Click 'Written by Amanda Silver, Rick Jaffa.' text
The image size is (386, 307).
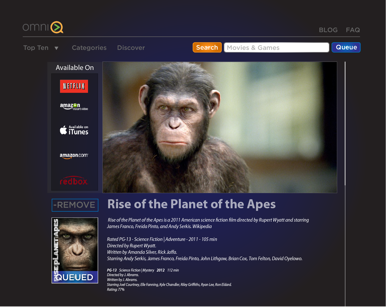click(x=142, y=252)
